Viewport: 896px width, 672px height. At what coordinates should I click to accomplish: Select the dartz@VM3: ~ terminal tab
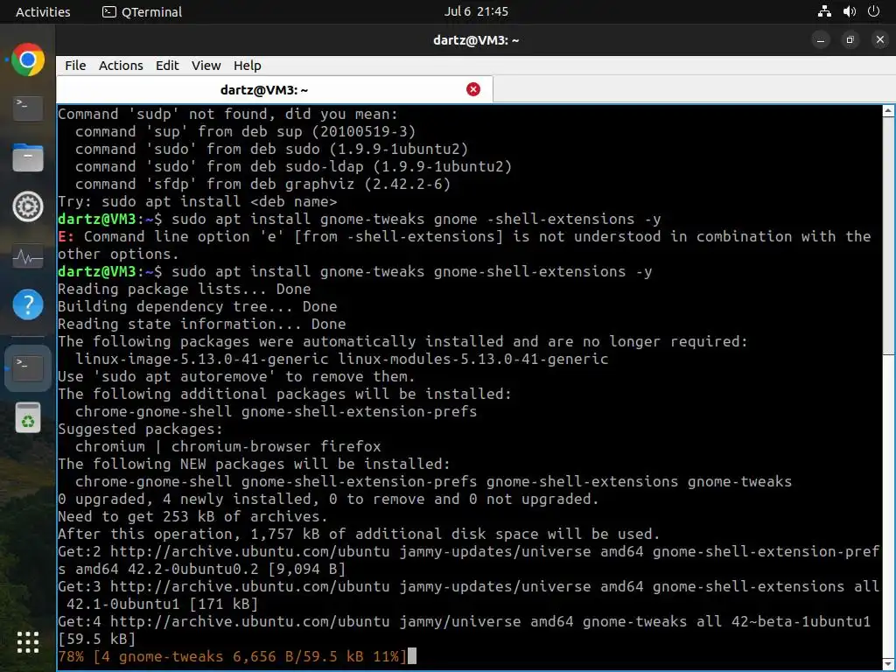tap(274, 89)
